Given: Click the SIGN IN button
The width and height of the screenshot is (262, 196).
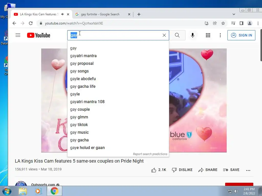Looking at the screenshot, I should coord(241,35).
